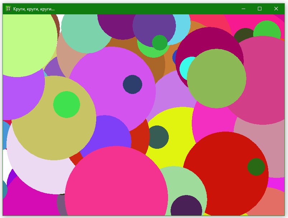
Task: Maximize the Круги, круги, круги window
Action: click(260, 9)
